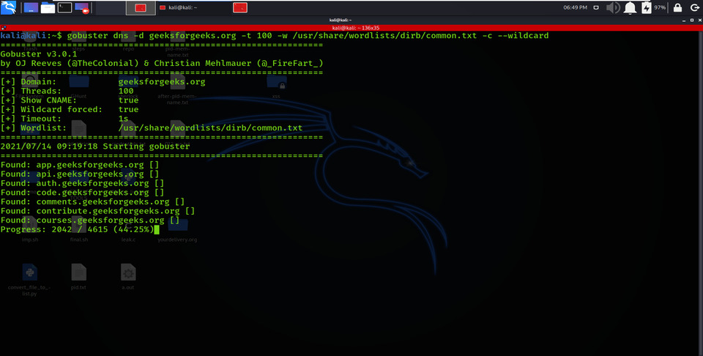Screen dimensions: 703x356
Task: Click the 'Timeout: 1s' line
Action: click(x=64, y=119)
